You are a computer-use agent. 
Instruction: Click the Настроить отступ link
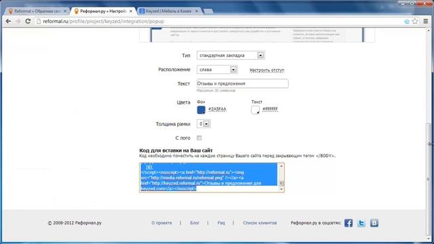point(267,70)
